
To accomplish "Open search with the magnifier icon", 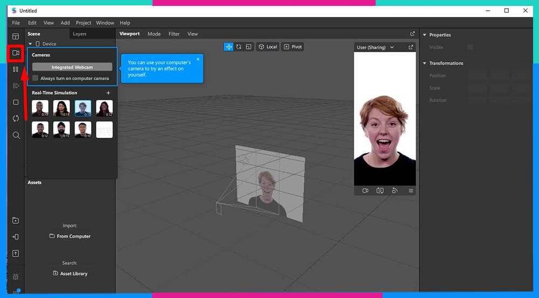I will click(16, 135).
